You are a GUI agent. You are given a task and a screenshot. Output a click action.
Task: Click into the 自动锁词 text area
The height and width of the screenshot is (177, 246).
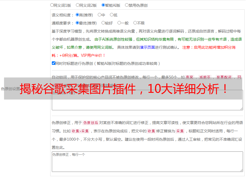147,103
